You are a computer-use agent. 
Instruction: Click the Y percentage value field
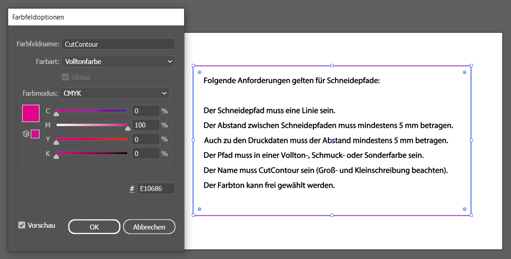tap(146, 139)
